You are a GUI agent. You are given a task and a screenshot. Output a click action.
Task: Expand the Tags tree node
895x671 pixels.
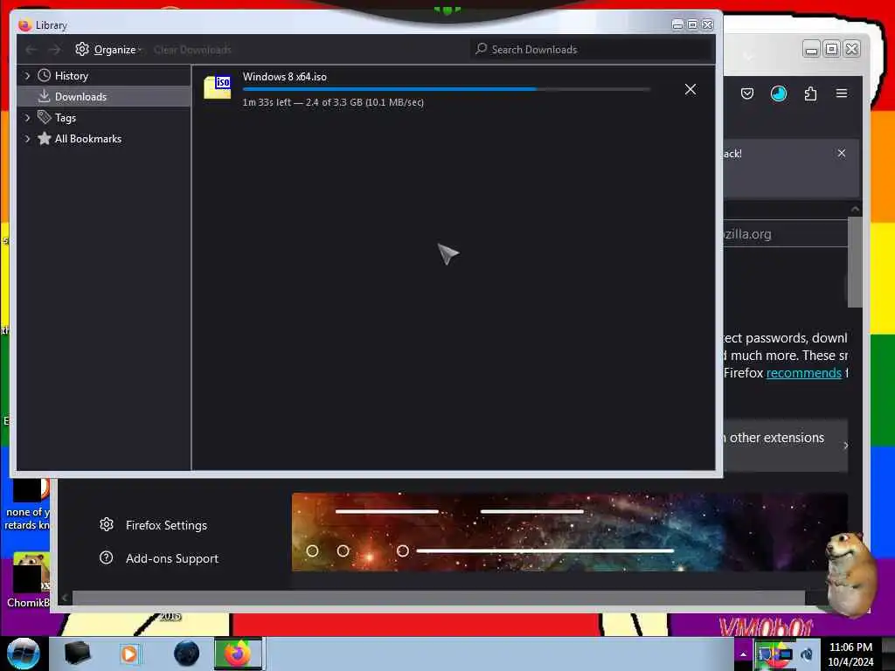[x=27, y=118]
